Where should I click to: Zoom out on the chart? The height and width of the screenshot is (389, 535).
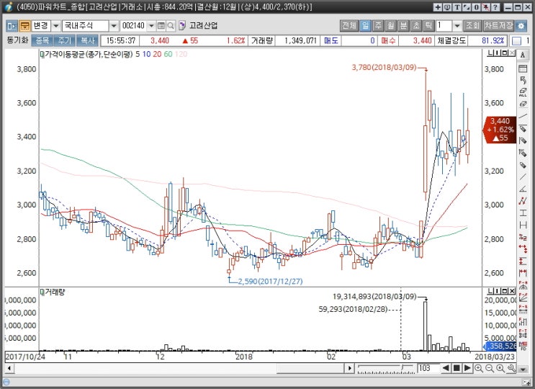tap(490, 368)
